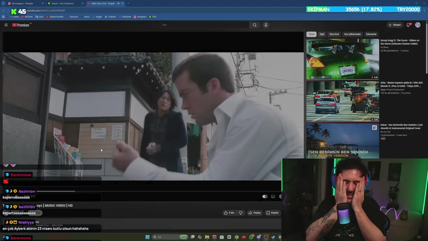
Task: Select the Tümü filter chip
Action: [311, 34]
